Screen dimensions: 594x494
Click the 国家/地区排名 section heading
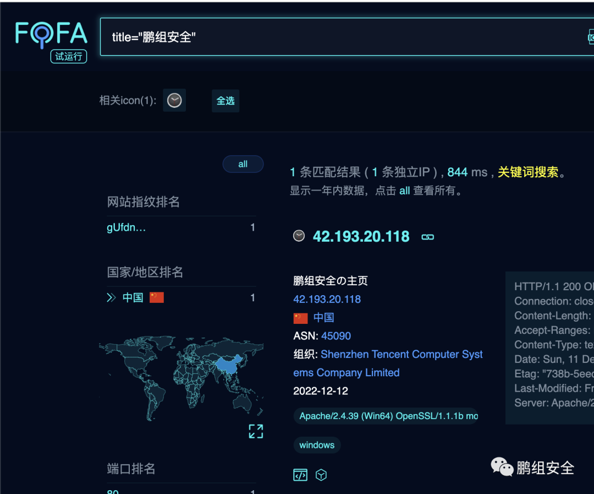coord(145,272)
